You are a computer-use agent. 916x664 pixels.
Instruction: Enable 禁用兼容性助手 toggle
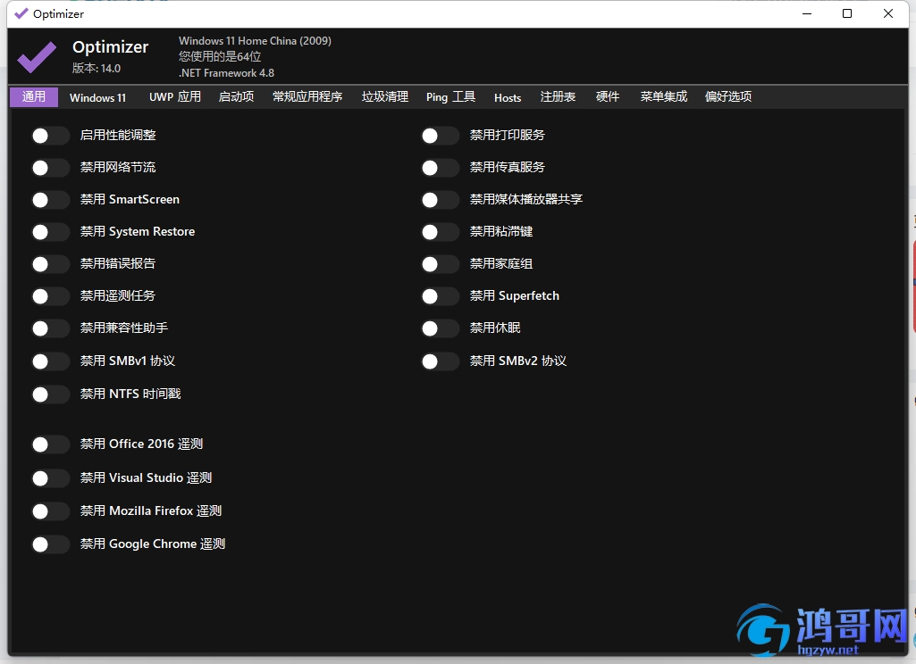pos(50,328)
